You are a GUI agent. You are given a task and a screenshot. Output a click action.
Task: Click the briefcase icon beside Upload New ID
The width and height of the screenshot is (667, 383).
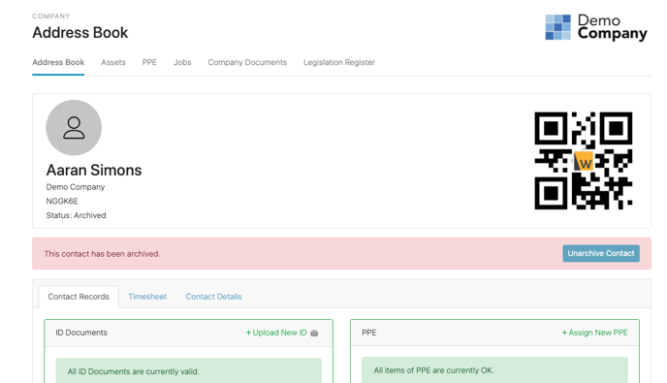click(x=314, y=333)
